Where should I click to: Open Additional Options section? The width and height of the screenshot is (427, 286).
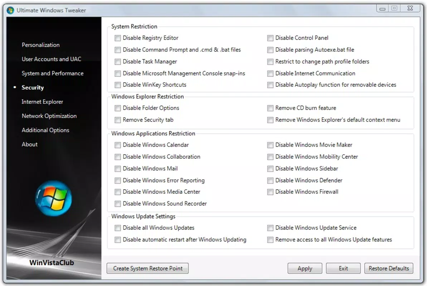click(45, 130)
